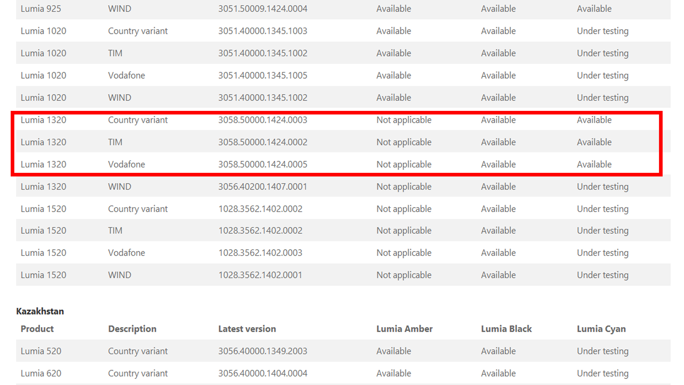Select version 3058.50000.1424.0003 text
The height and width of the screenshot is (385, 684).
(263, 120)
